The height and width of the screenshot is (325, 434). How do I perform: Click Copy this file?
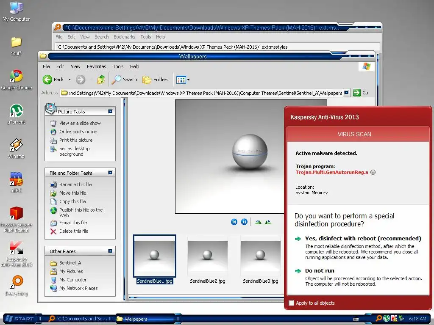(x=72, y=201)
